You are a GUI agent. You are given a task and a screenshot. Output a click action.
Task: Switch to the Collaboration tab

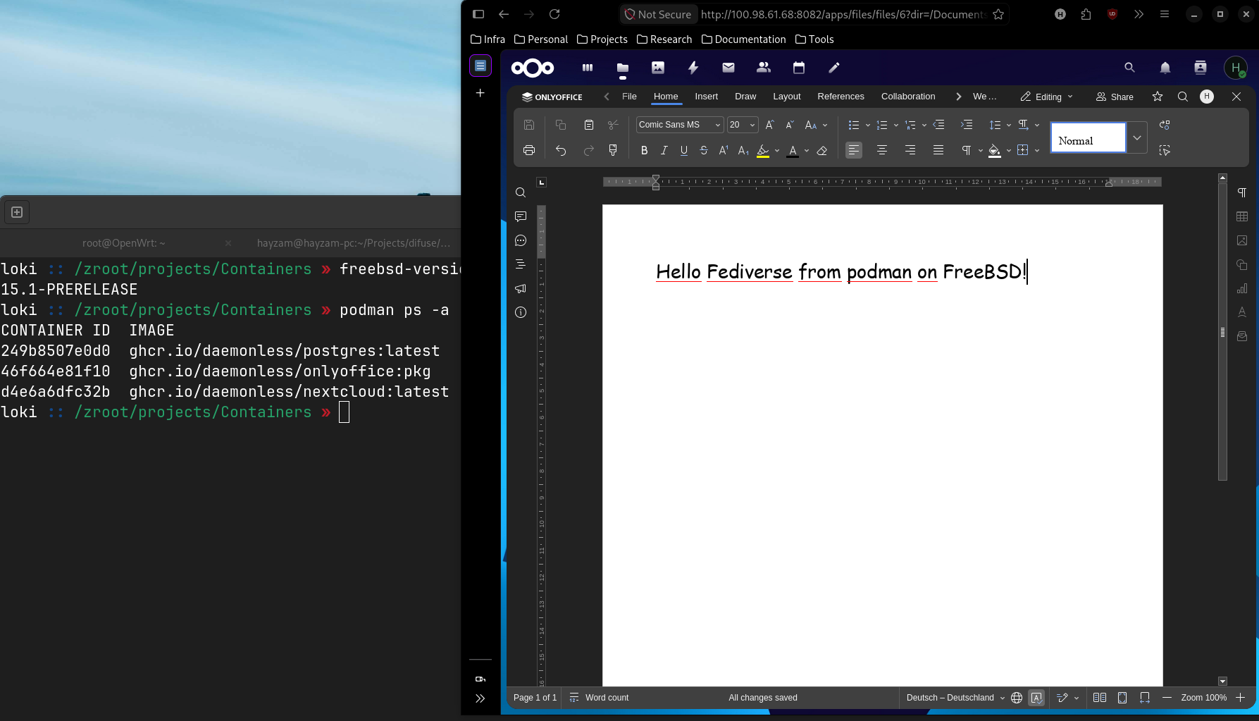point(908,97)
